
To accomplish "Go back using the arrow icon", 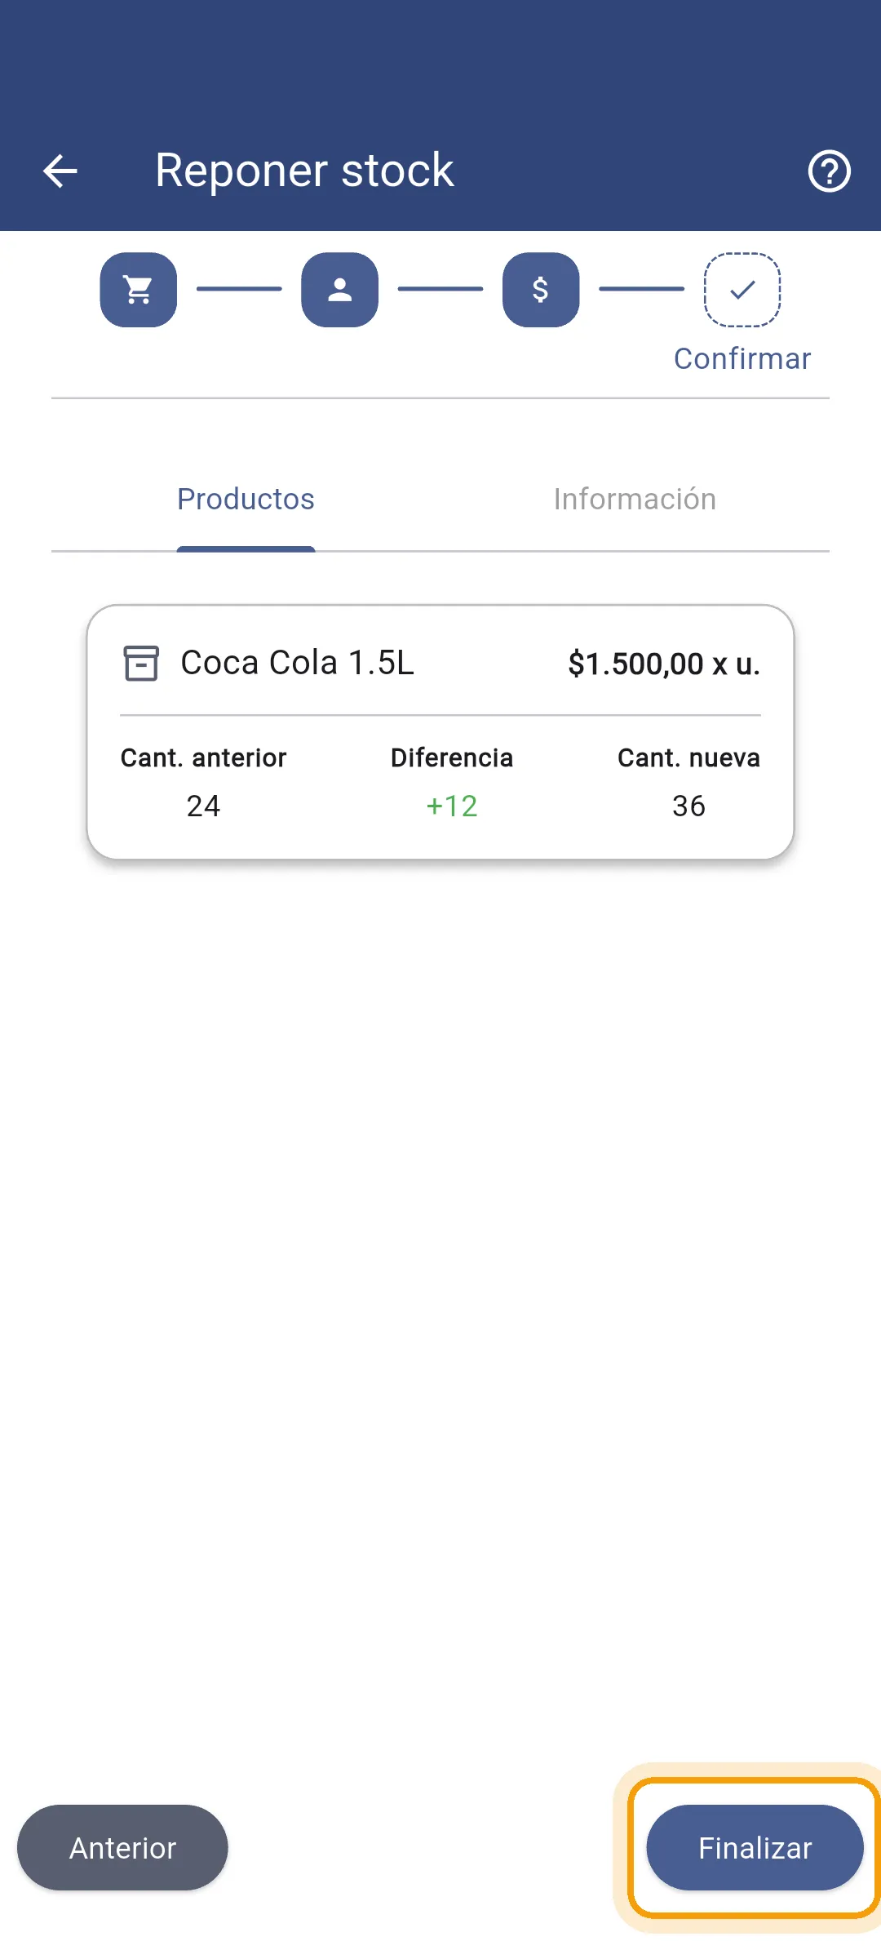I will pos(60,171).
